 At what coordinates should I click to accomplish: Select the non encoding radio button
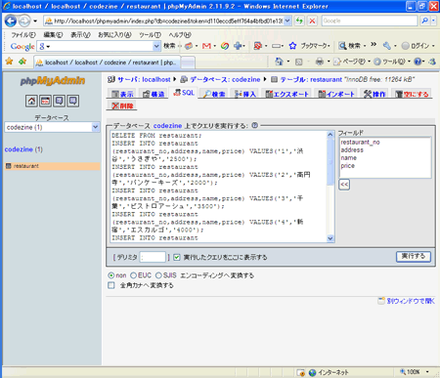click(x=111, y=275)
